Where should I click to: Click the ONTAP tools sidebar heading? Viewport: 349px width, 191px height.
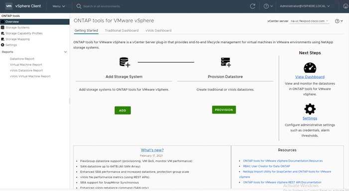10,16
